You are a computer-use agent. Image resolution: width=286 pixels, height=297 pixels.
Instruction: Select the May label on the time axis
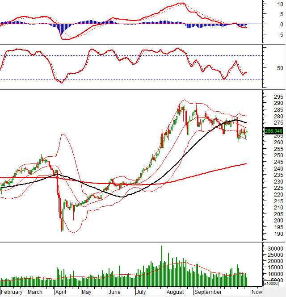tap(86, 292)
